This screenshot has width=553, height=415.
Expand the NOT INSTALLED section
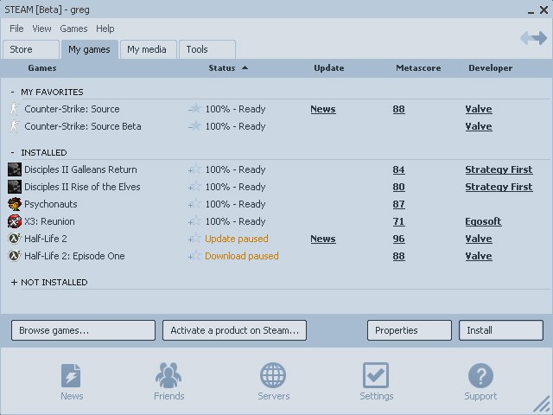tap(14, 283)
